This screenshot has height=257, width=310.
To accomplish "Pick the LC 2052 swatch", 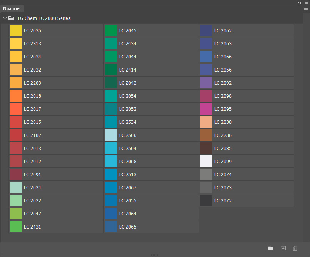I will point(111,109).
